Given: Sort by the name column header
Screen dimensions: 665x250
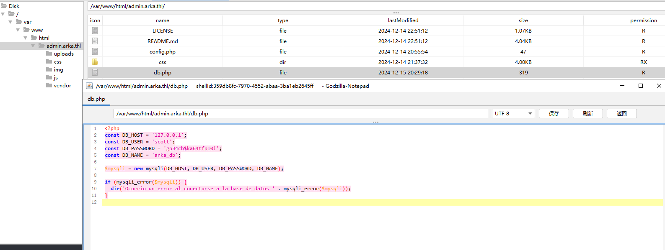Looking at the screenshot, I should coord(163,20).
